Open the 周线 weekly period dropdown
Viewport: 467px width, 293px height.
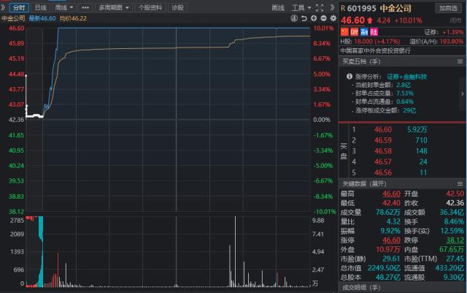[x=64, y=7]
